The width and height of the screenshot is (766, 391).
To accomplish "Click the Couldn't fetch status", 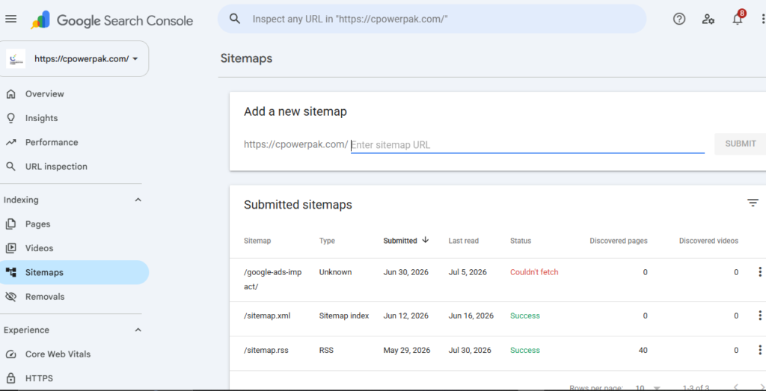I will (534, 272).
